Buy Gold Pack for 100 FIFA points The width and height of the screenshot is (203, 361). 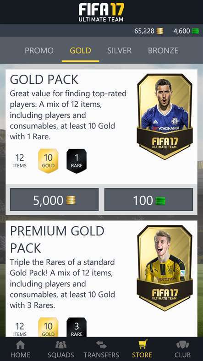[148, 200]
